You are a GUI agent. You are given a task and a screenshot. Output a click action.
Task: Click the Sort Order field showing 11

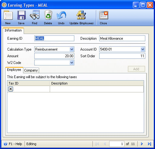click(x=122, y=56)
